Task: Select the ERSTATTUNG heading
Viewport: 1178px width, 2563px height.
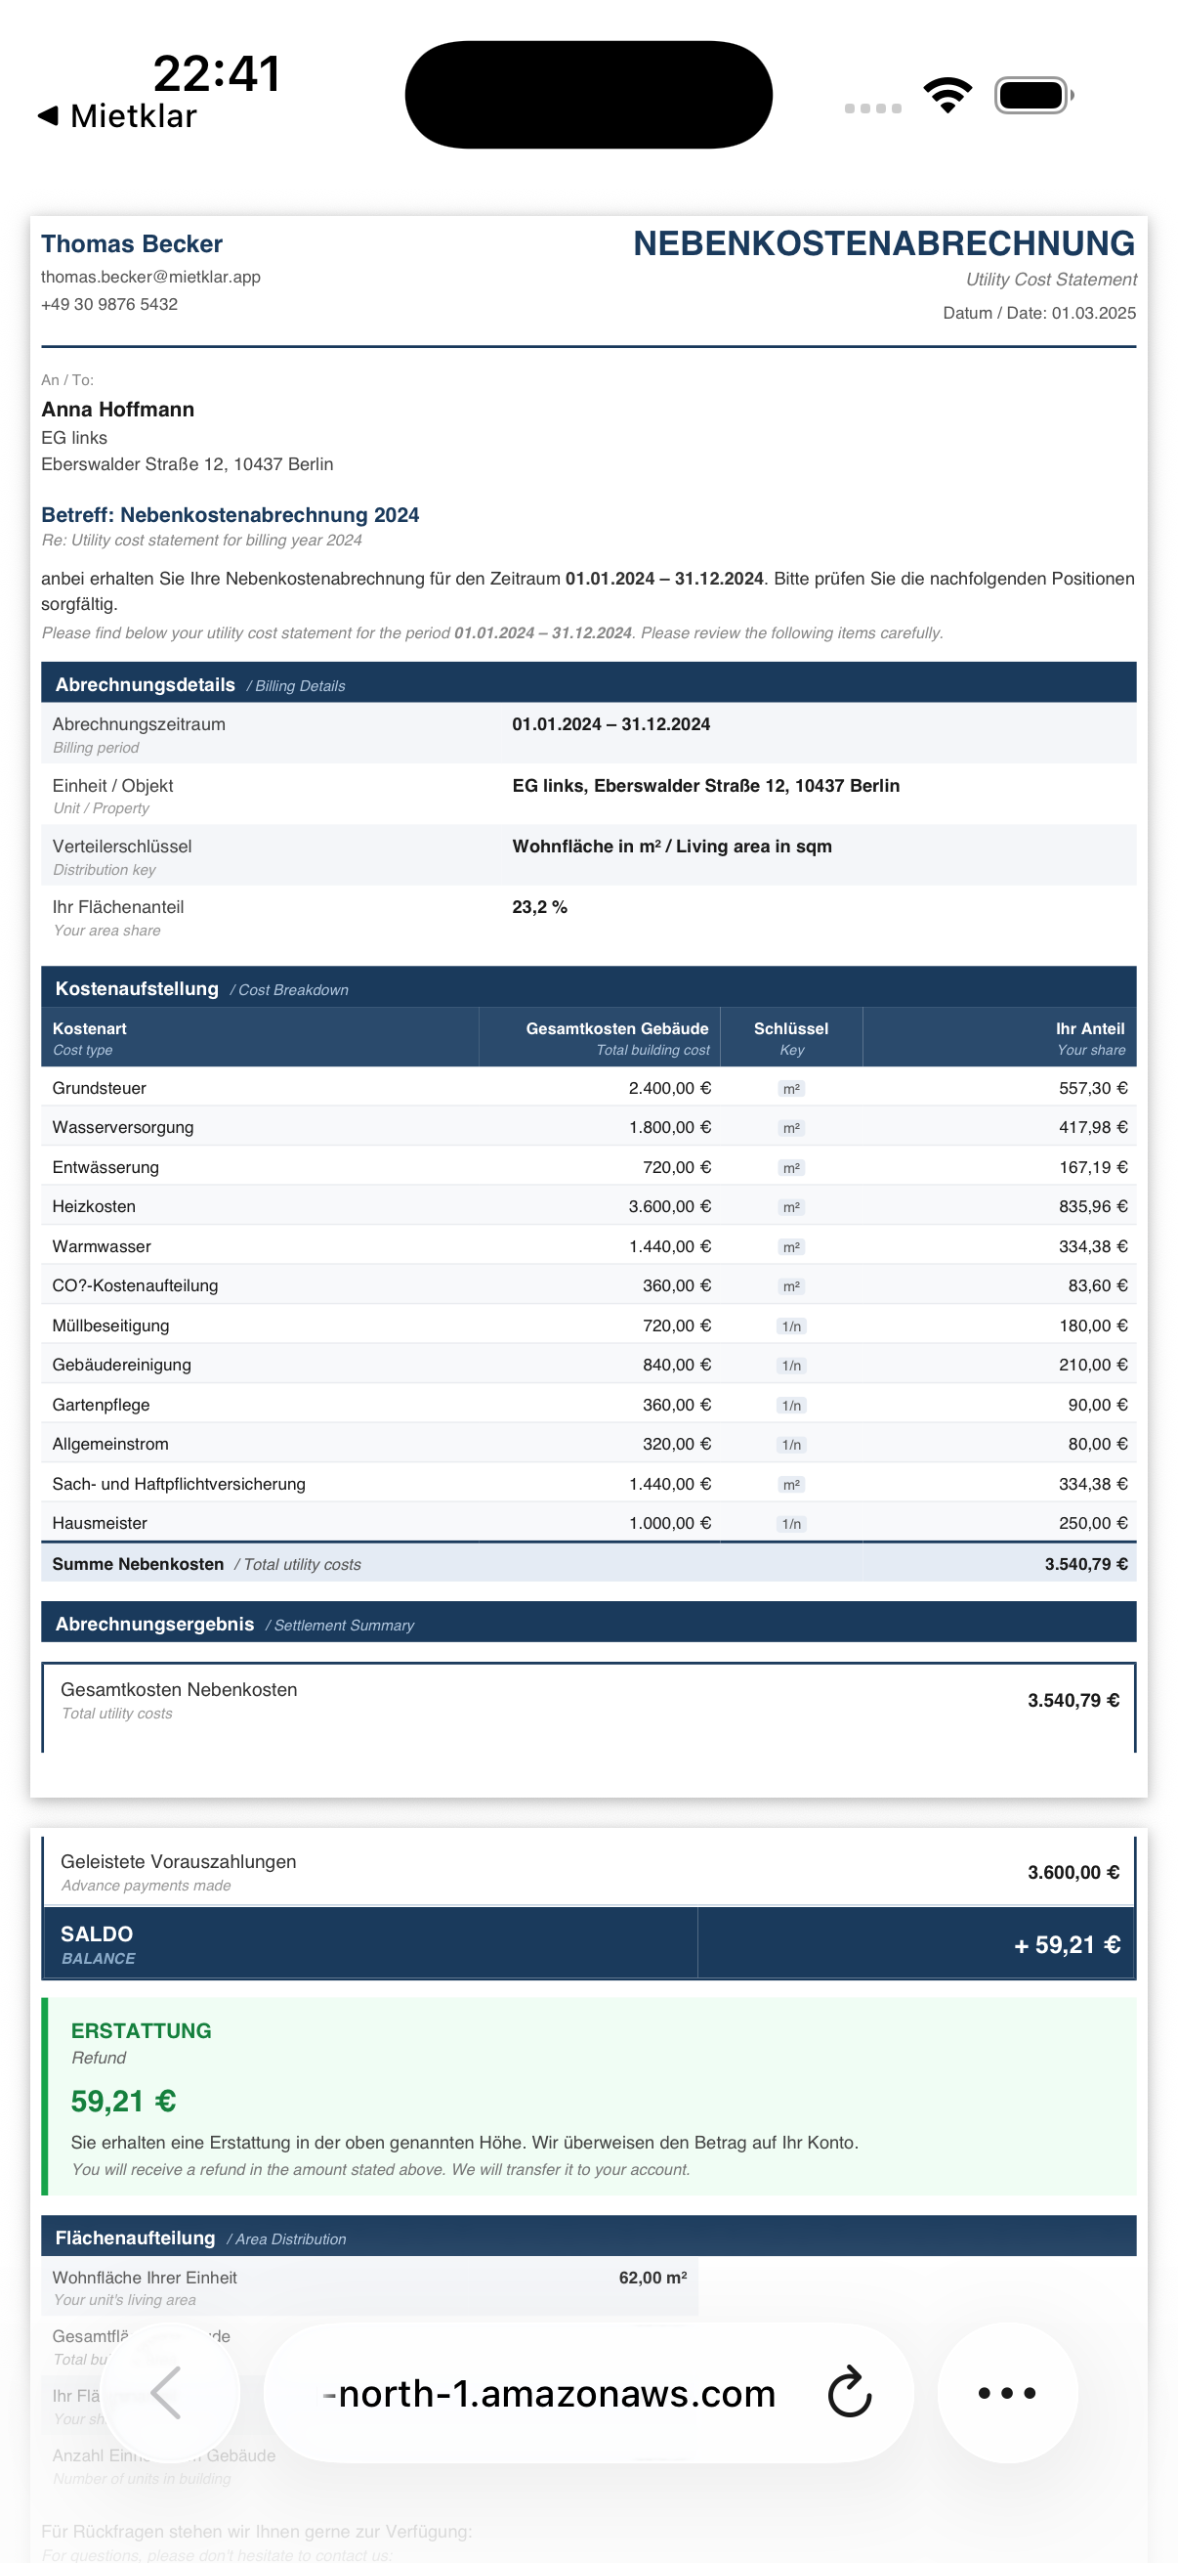Action: (142, 2030)
